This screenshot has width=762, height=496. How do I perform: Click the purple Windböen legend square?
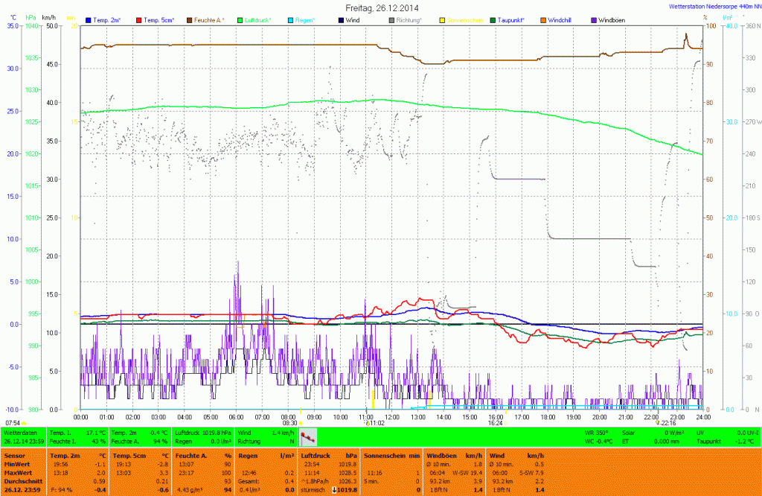(593, 19)
